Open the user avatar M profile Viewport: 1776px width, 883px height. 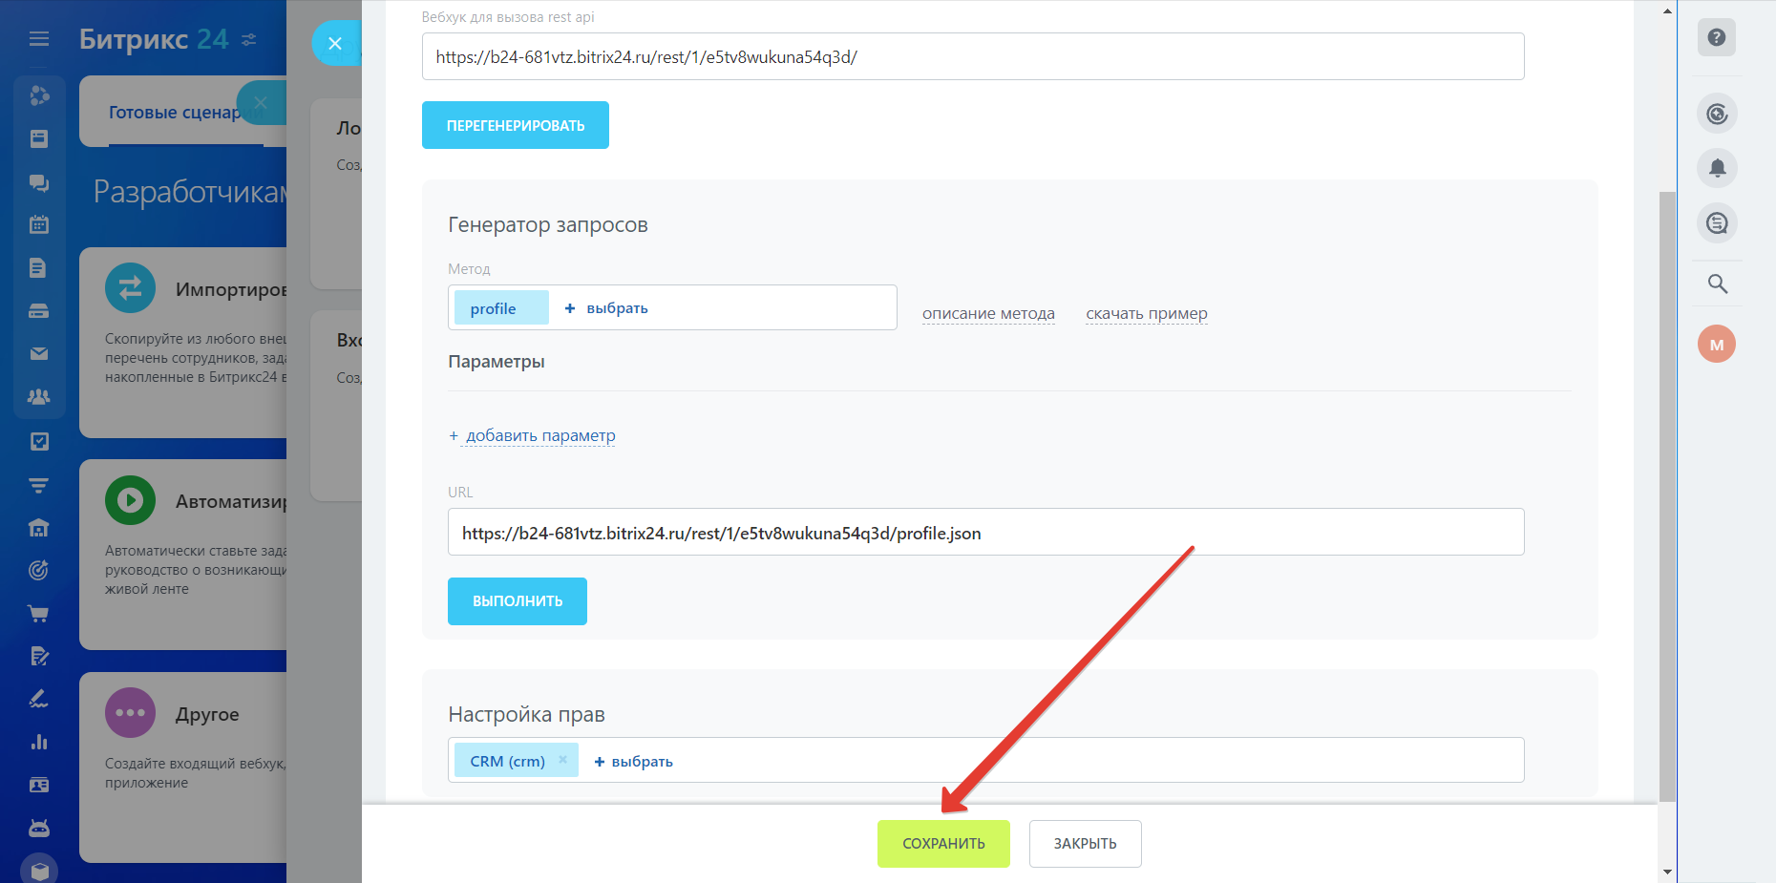point(1717,345)
